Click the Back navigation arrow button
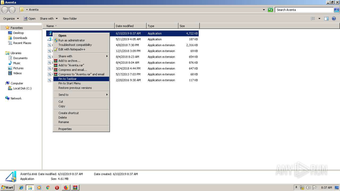340x191 pixels. click(5, 10)
